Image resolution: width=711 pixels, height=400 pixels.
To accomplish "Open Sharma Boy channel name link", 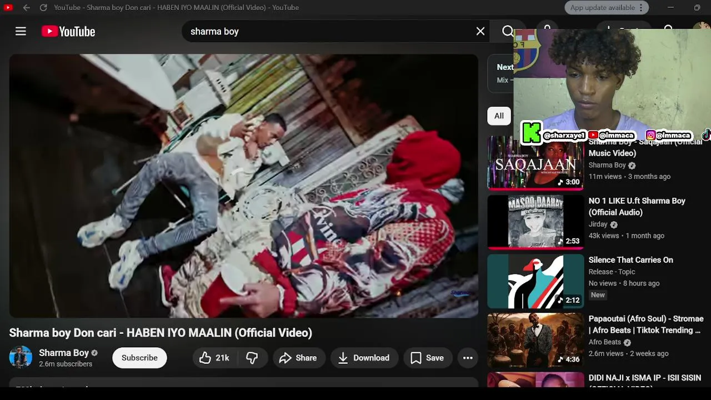I will pos(64,353).
